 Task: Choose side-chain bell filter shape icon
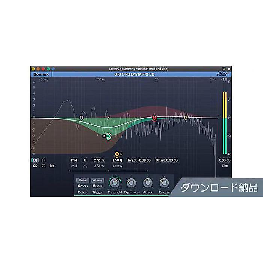85,166
